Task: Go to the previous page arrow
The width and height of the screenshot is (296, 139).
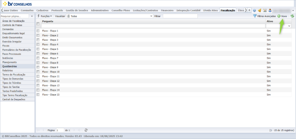Action: pyautogui.click(x=43, y=130)
